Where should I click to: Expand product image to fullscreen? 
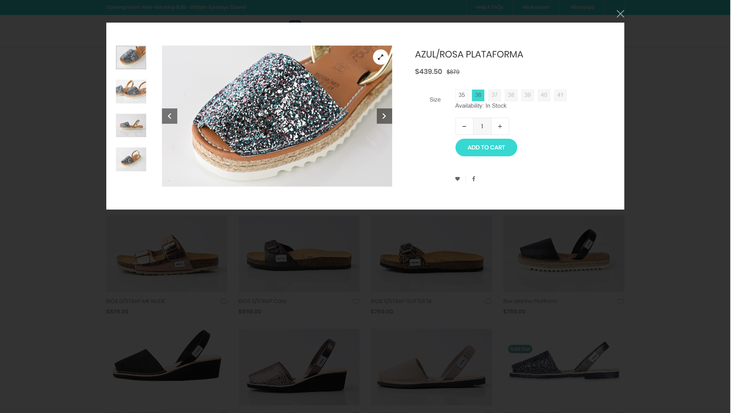pos(380,57)
